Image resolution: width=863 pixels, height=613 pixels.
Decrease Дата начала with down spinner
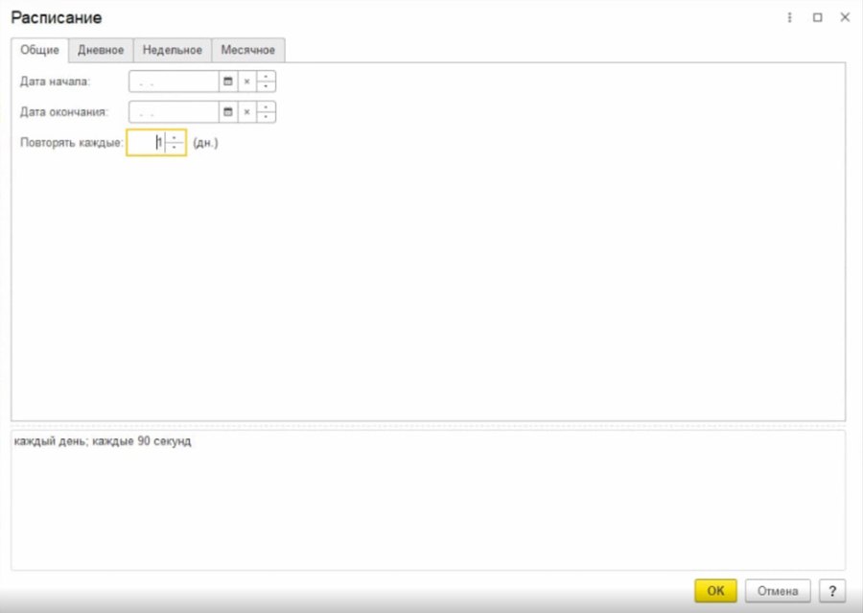(x=266, y=86)
